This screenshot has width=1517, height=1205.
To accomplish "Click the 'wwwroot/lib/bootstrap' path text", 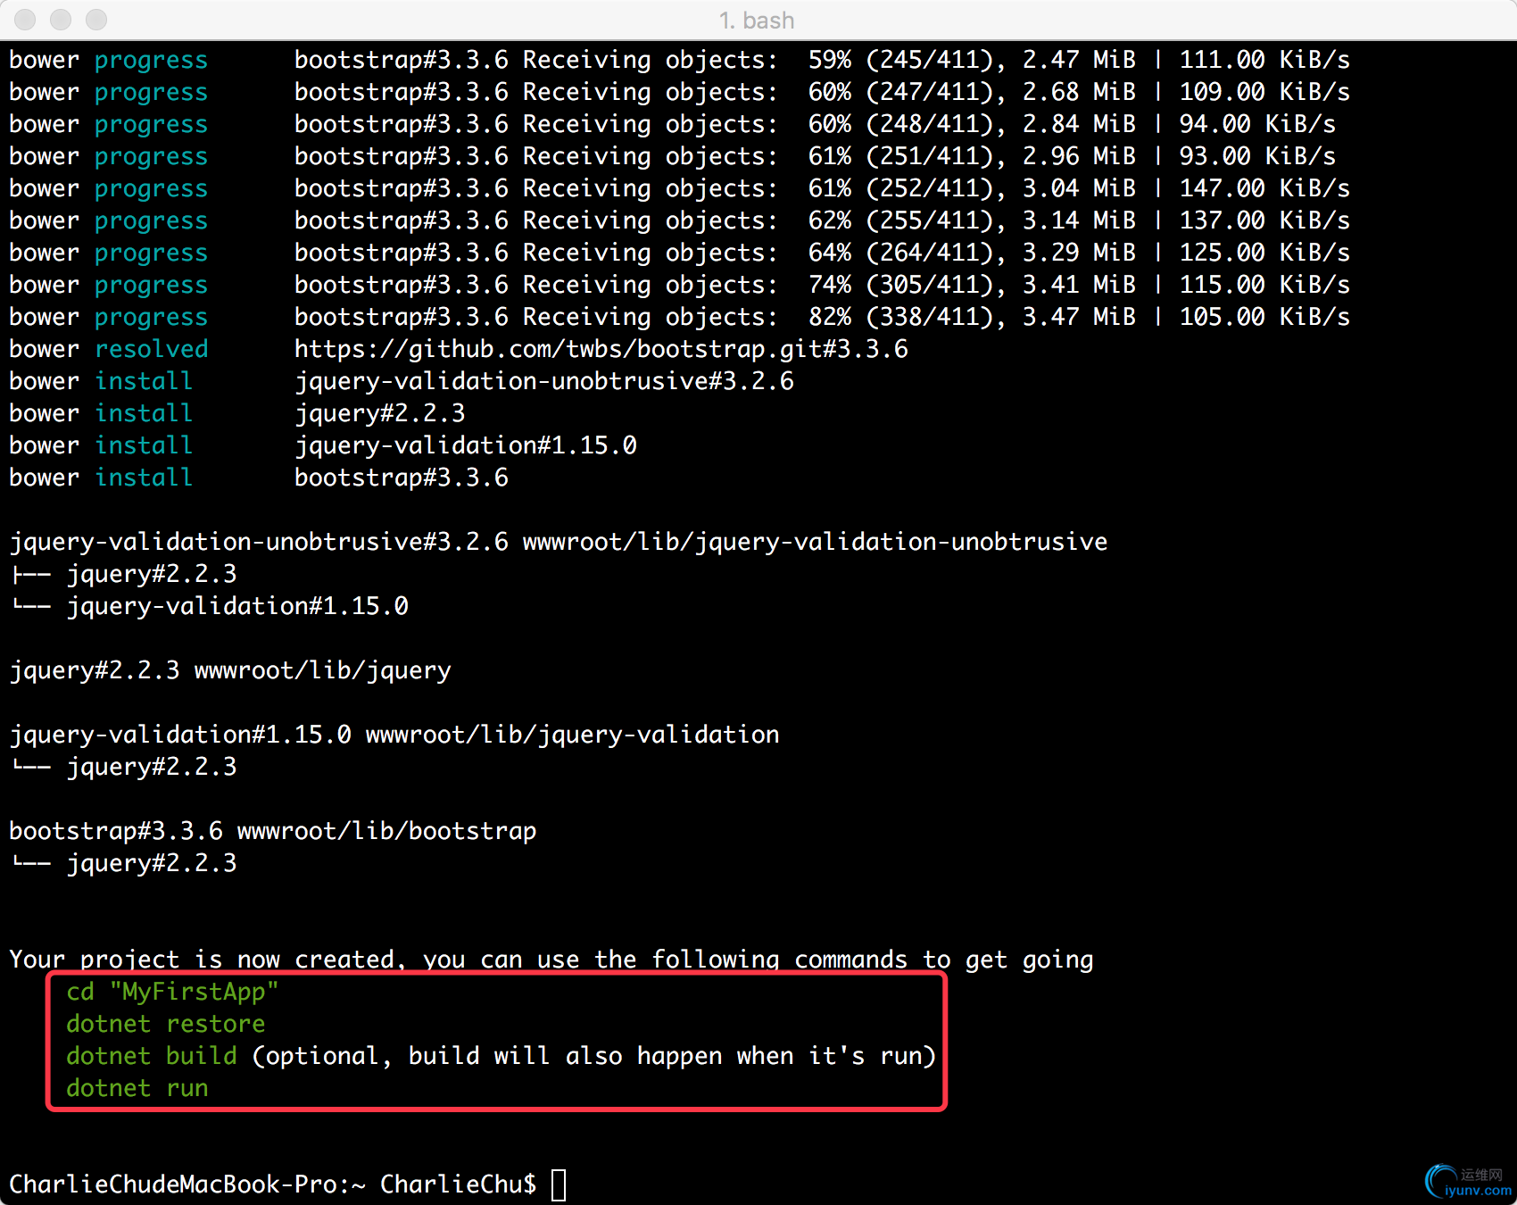I will 387,831.
